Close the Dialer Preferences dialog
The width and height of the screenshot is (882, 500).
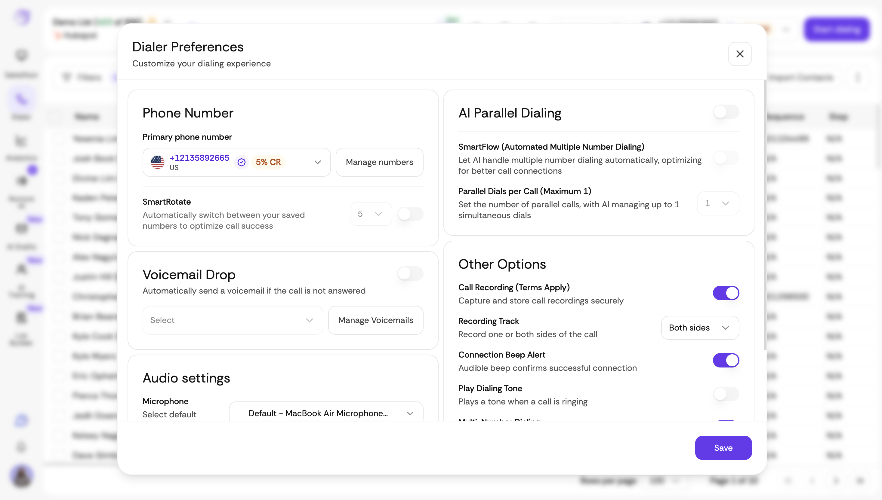tap(740, 54)
